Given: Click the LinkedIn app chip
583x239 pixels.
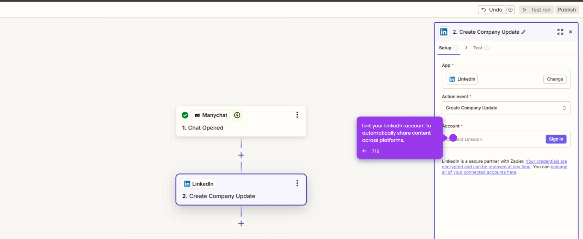Looking at the screenshot, I should [462, 79].
